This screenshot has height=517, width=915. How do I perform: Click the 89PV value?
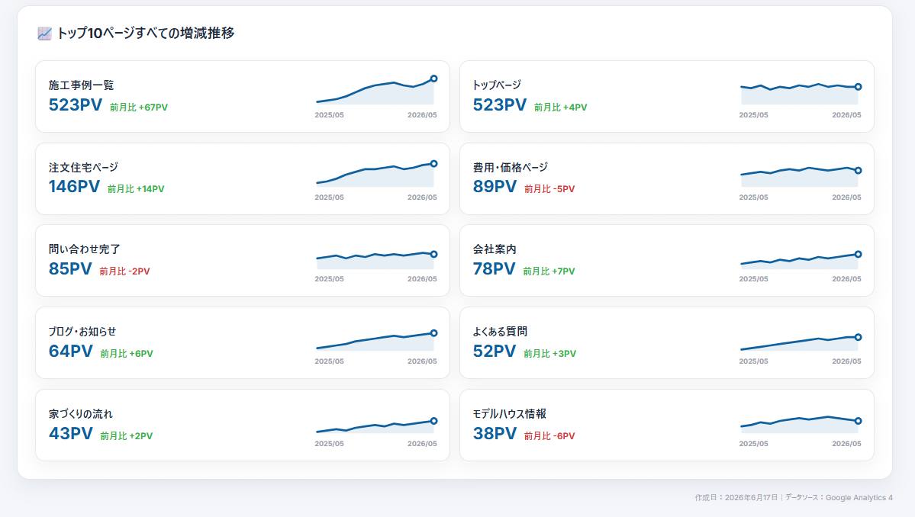click(495, 187)
